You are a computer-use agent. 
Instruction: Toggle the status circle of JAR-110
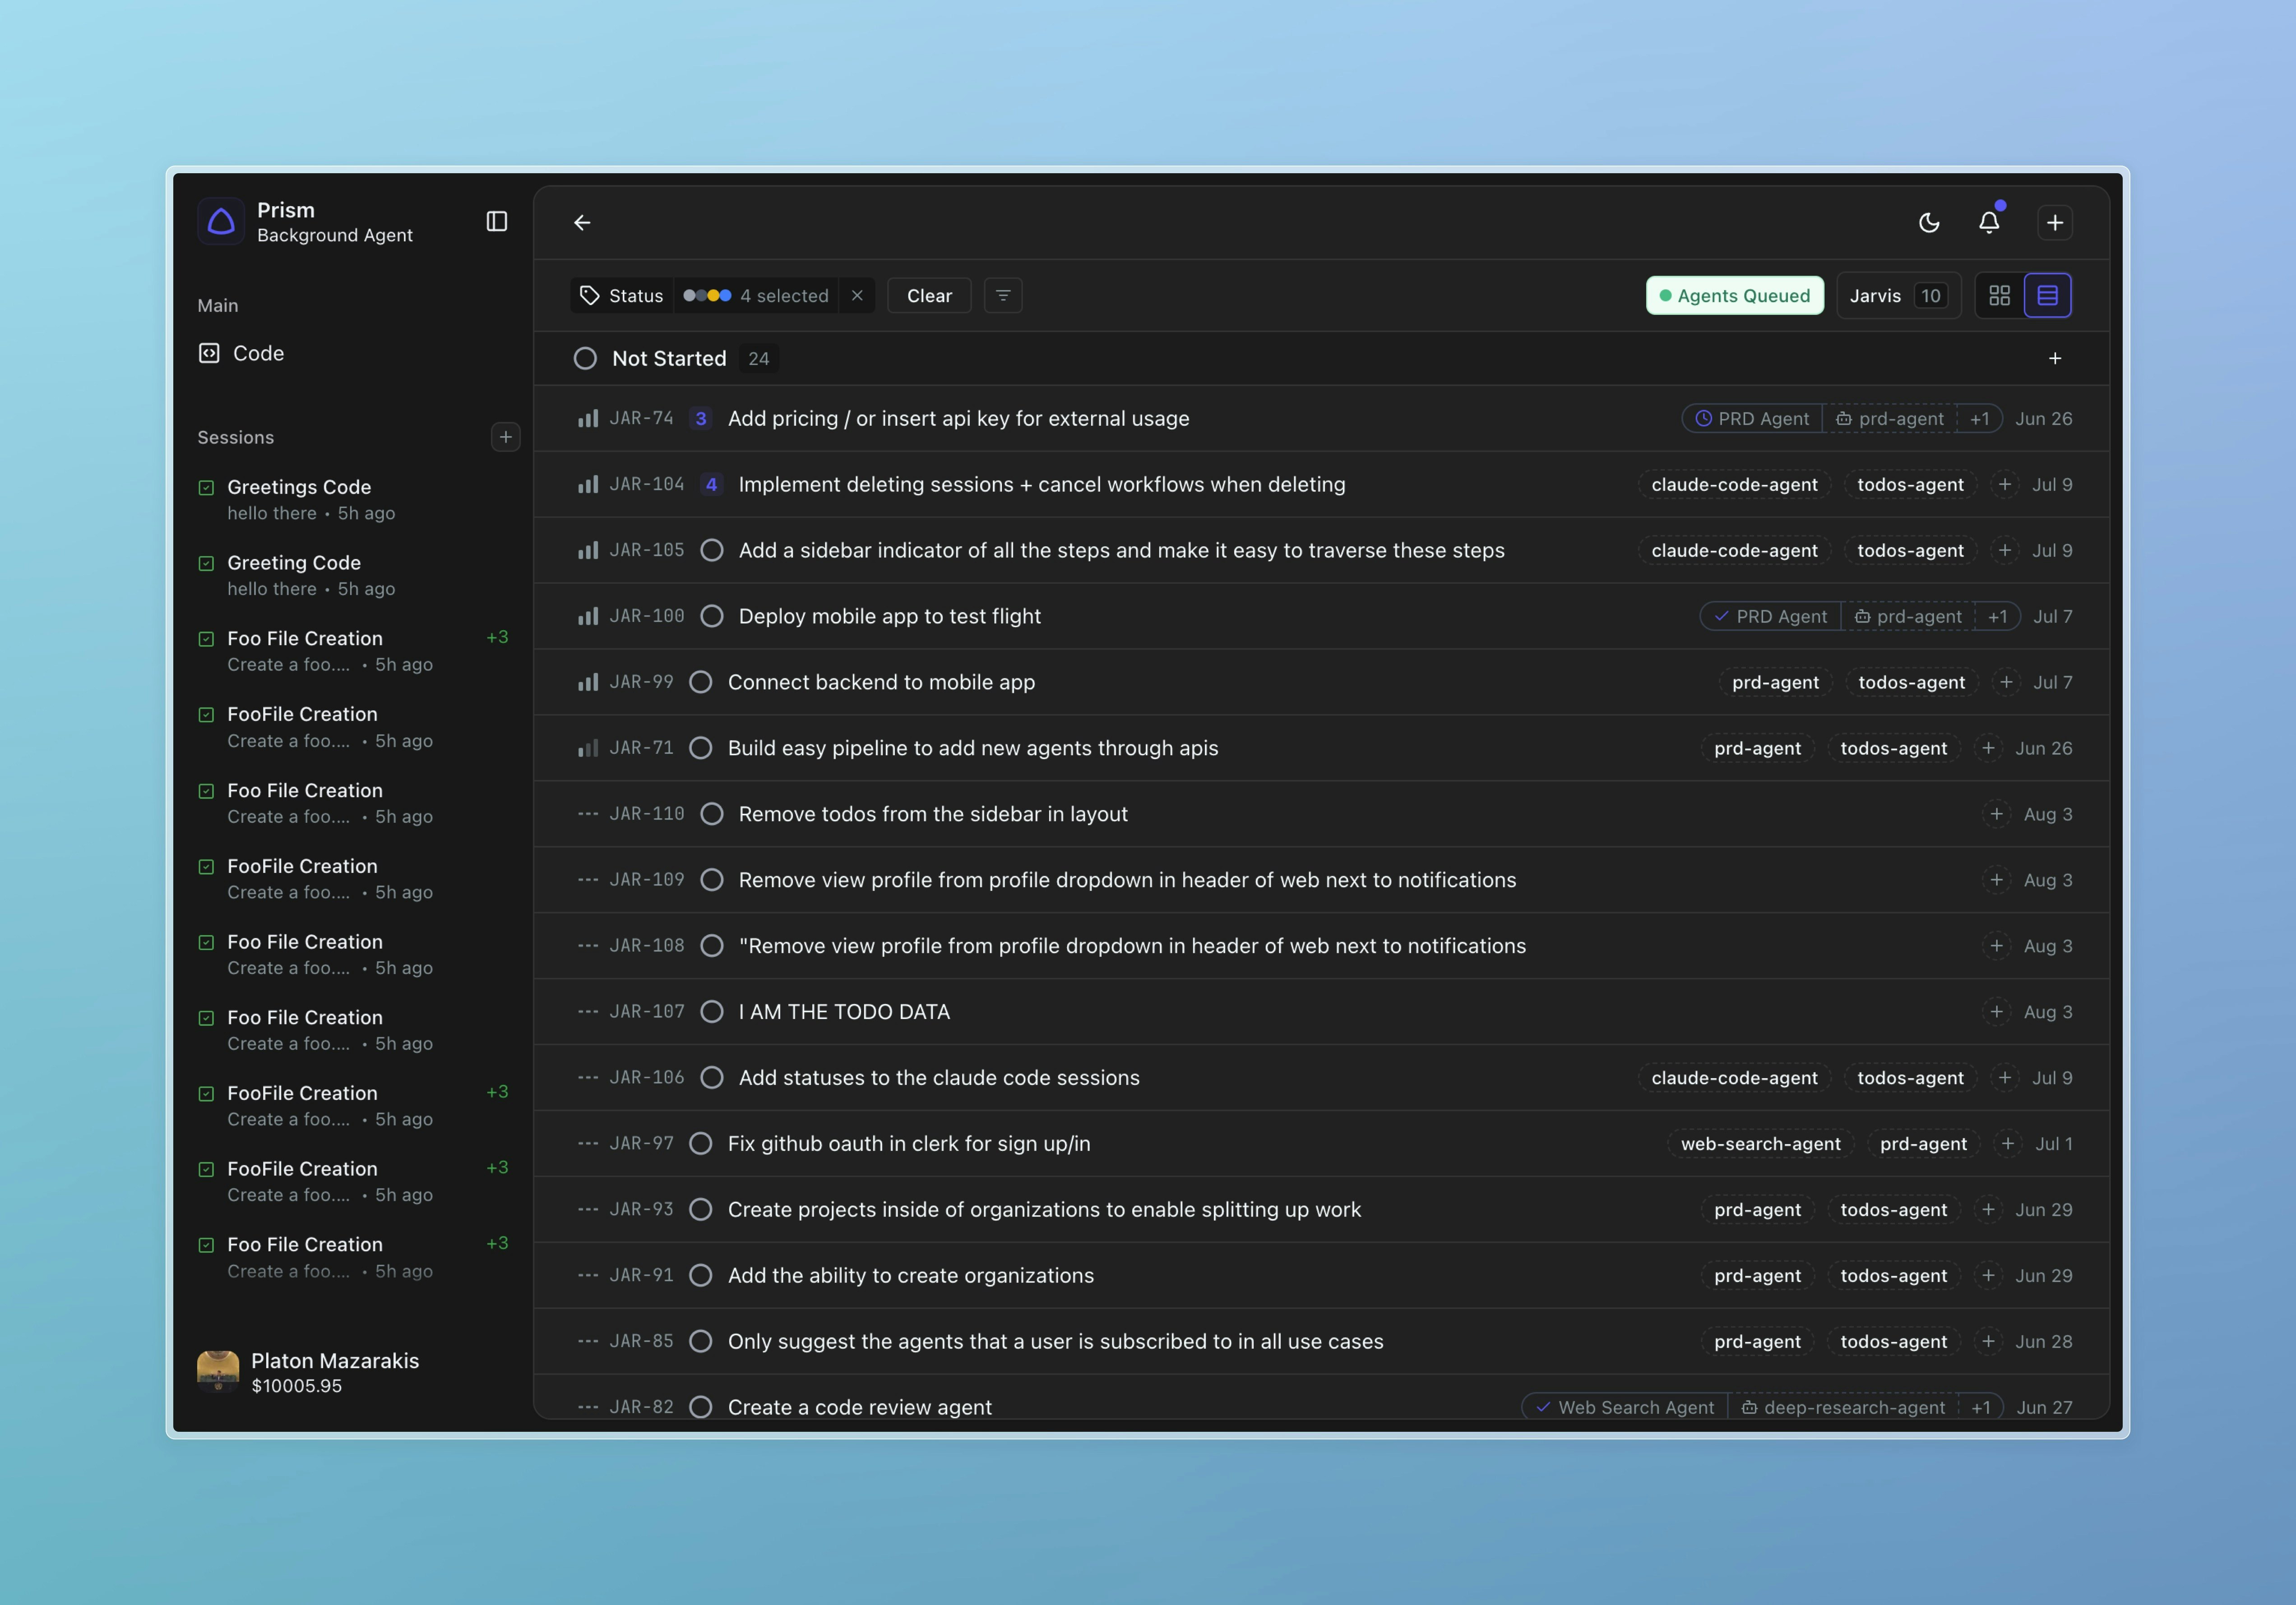[x=712, y=815]
